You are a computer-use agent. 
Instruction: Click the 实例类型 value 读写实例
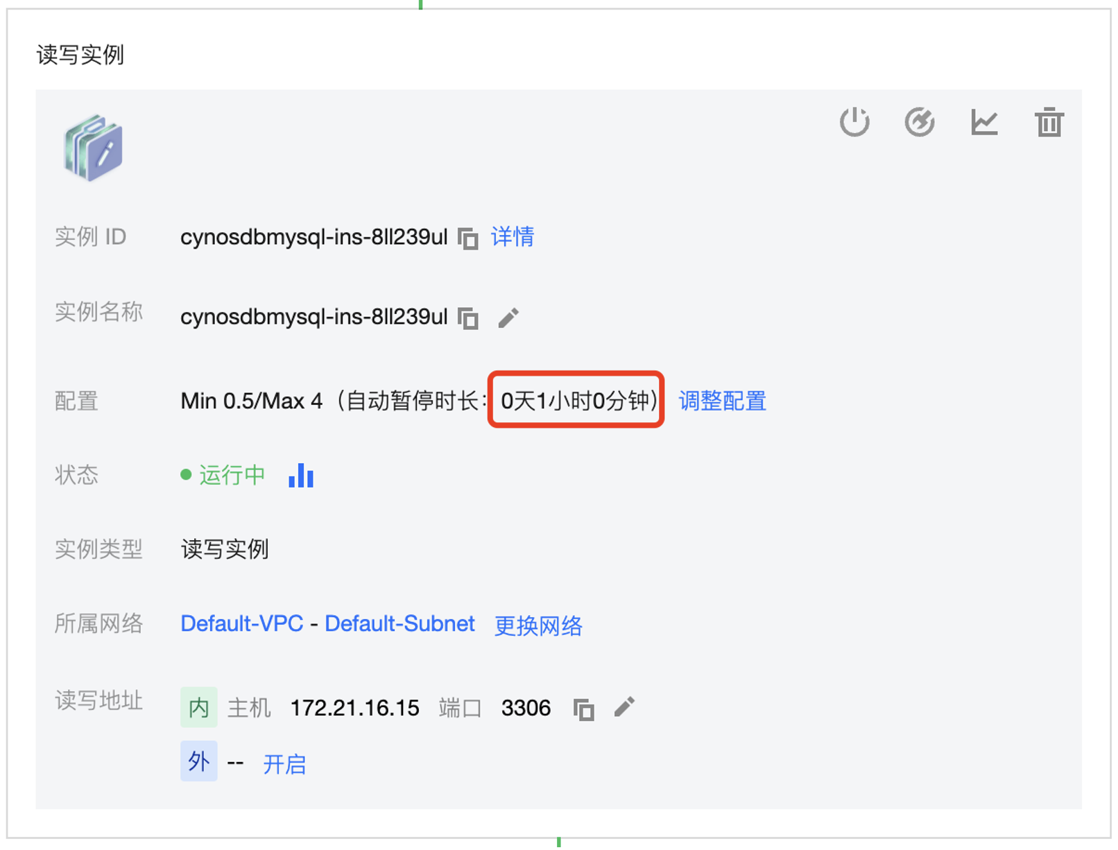pyautogui.click(x=225, y=549)
